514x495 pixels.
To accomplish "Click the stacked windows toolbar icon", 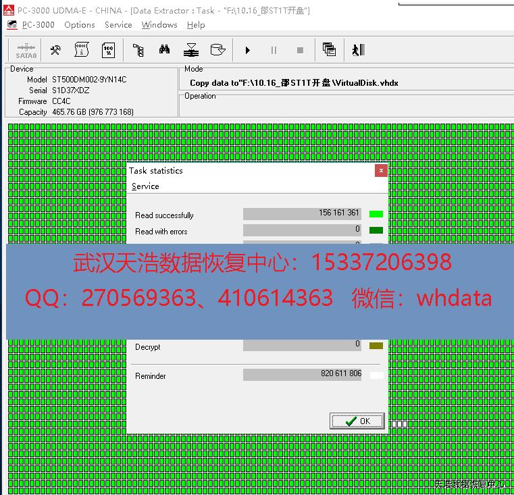I will pyautogui.click(x=329, y=50).
